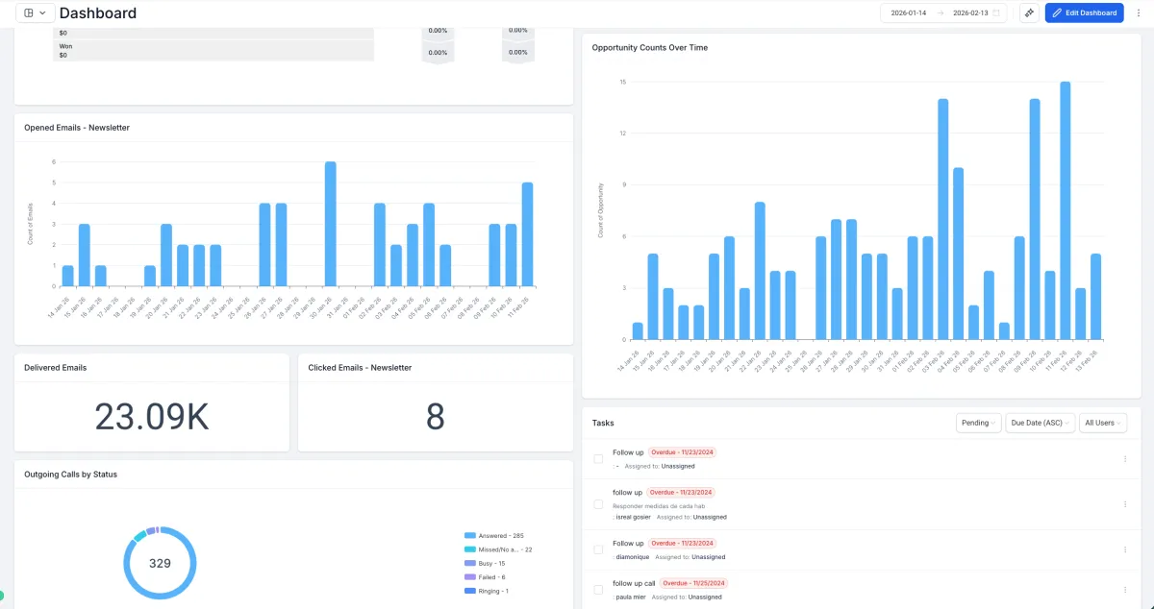
Task: Click the tallest bar for 11 Feb opportunities
Action: [1066, 210]
